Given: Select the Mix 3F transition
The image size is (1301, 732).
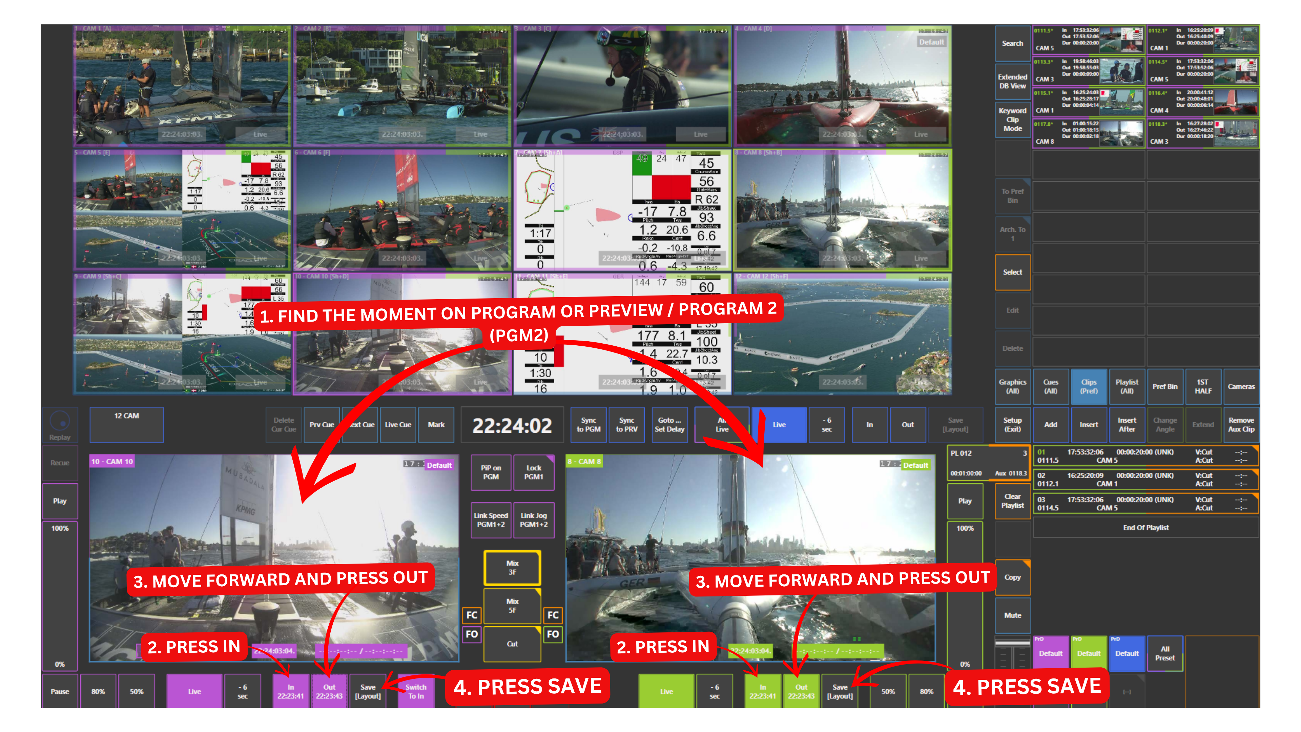Looking at the screenshot, I should [x=512, y=567].
